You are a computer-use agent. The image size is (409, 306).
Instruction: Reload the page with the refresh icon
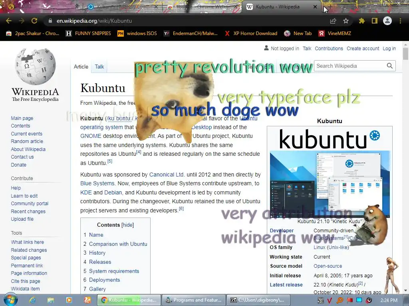coord(34,21)
